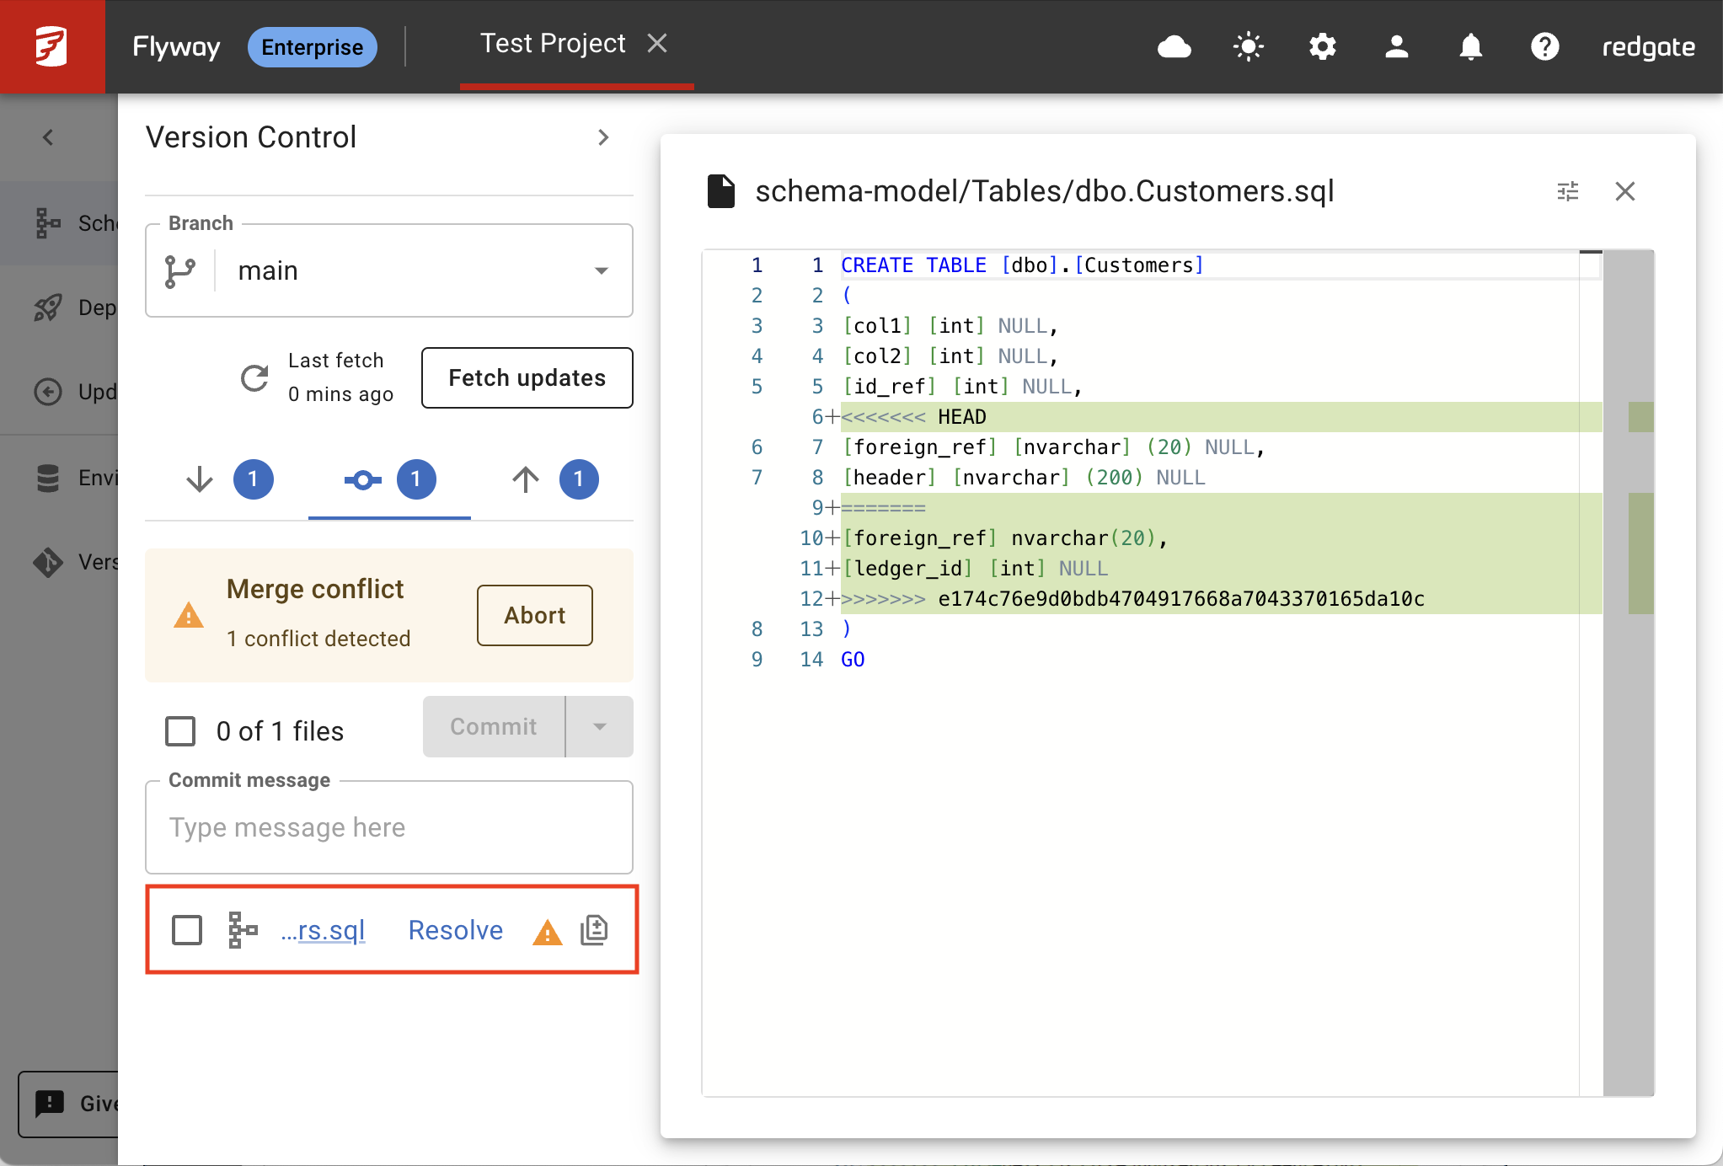Switch to the Test Project tab

click(x=553, y=43)
